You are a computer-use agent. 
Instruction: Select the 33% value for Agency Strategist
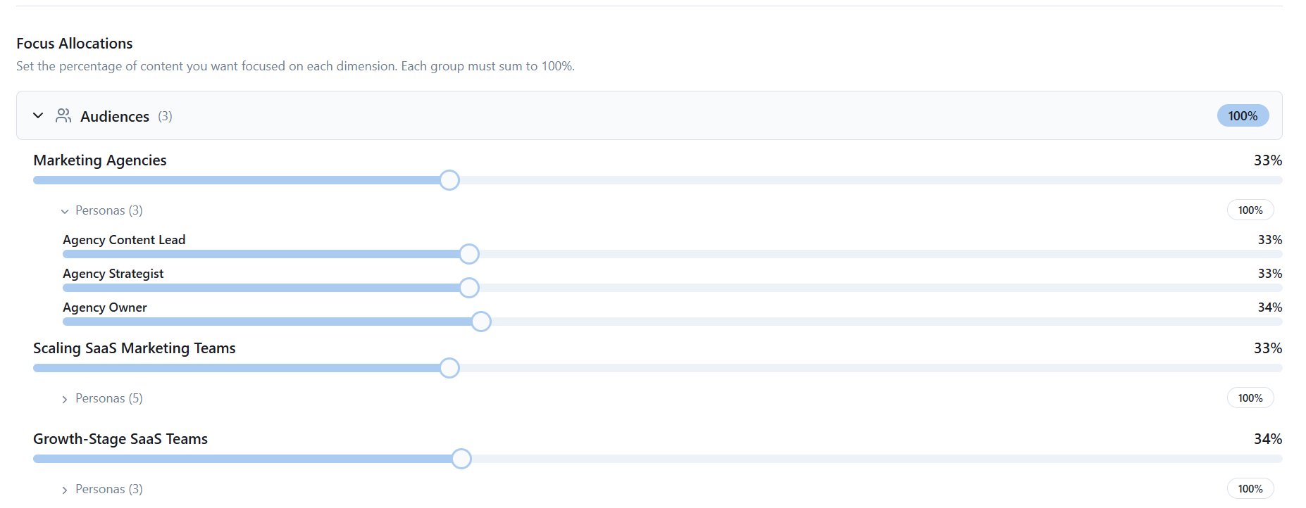[1269, 274]
